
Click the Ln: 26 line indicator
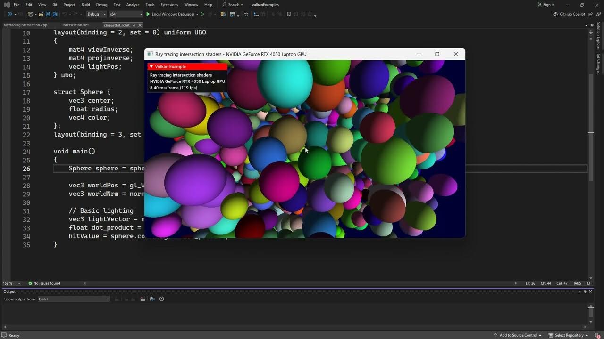click(531, 283)
